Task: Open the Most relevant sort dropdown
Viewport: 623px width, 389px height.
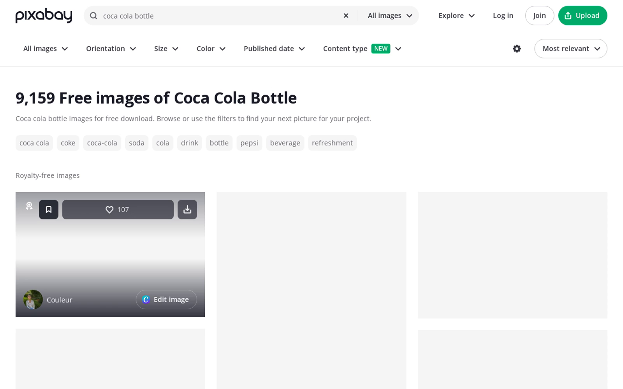Action: pos(571,49)
